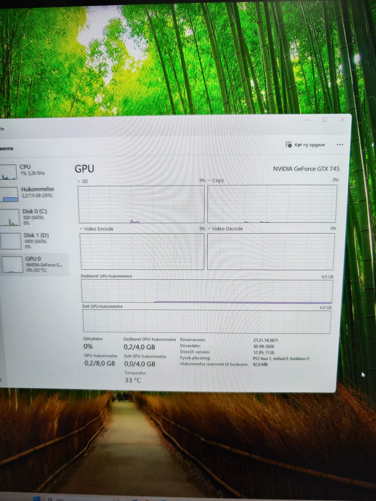Click the Video Decode graph area

[x=271, y=252]
